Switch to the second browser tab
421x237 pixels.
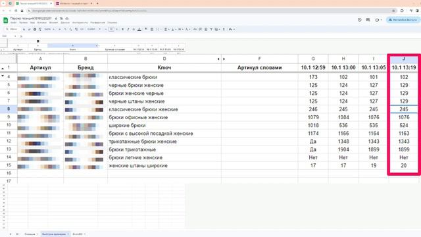pyautogui.click(x=74, y=3)
